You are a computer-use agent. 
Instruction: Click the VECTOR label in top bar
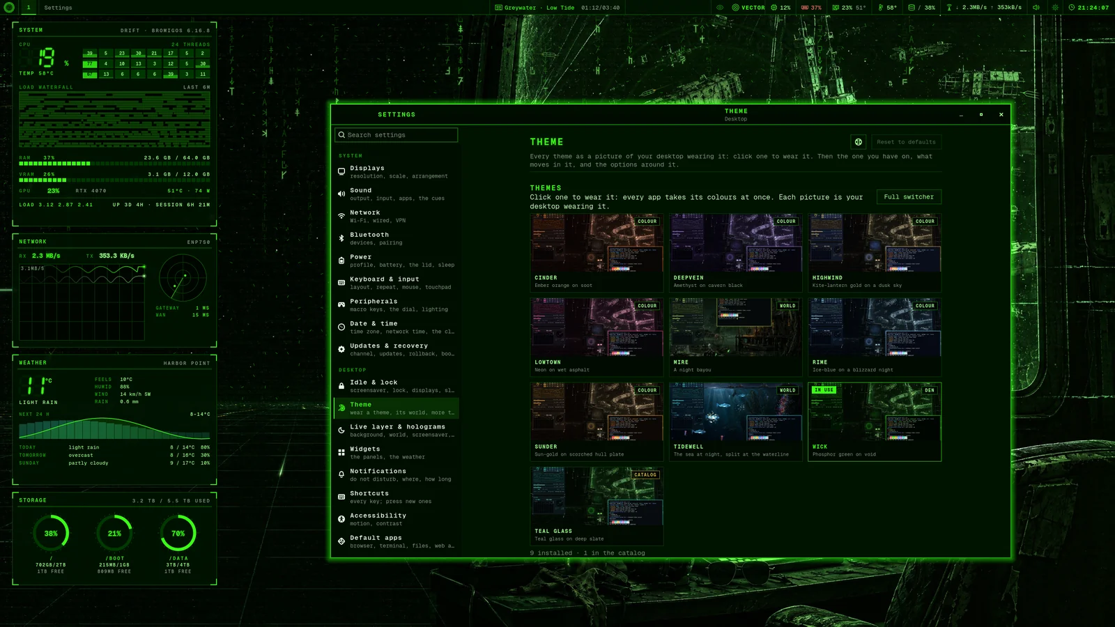point(753,8)
